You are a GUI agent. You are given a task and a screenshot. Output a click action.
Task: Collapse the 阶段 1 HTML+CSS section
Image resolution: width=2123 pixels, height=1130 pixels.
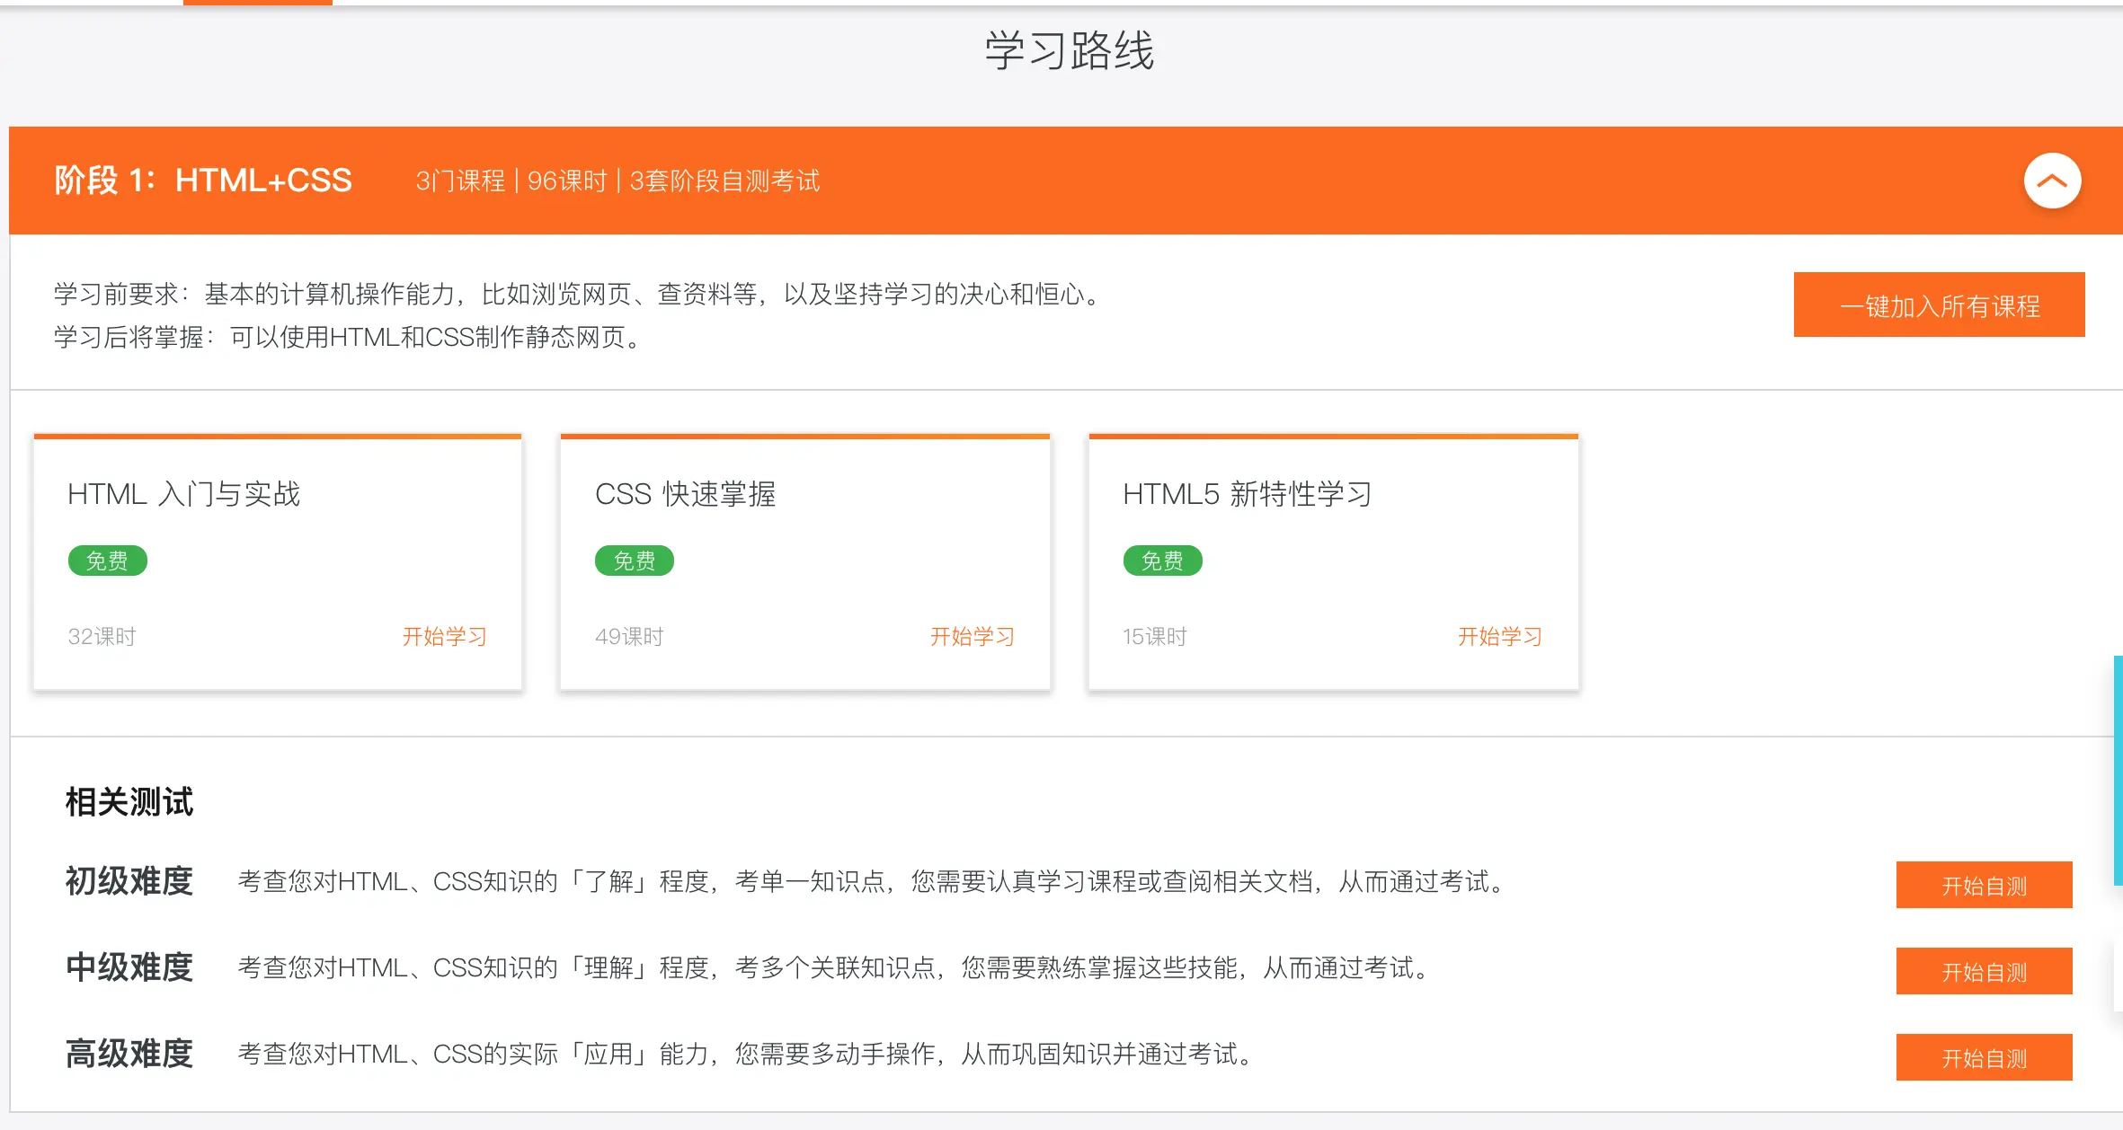coord(2052,181)
